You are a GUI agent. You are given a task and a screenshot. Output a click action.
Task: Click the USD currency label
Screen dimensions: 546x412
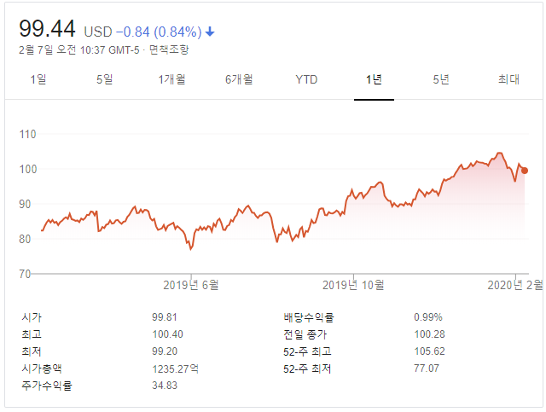point(98,32)
